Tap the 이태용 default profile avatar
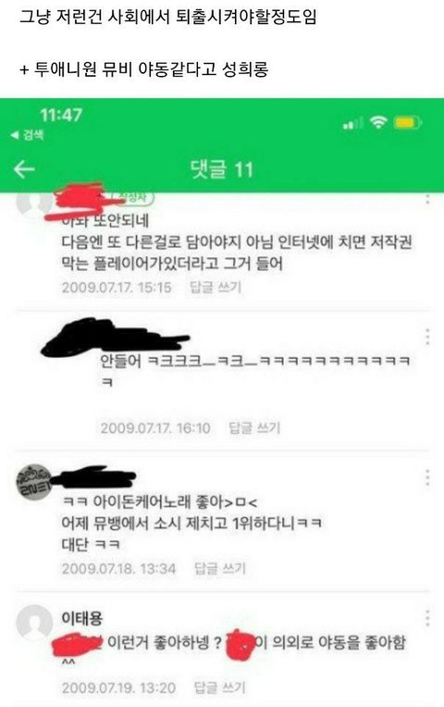The image size is (444, 707). click(34, 623)
